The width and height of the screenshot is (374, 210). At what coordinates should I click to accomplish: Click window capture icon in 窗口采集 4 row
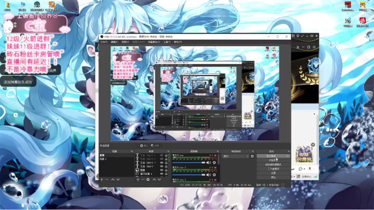pos(137,174)
